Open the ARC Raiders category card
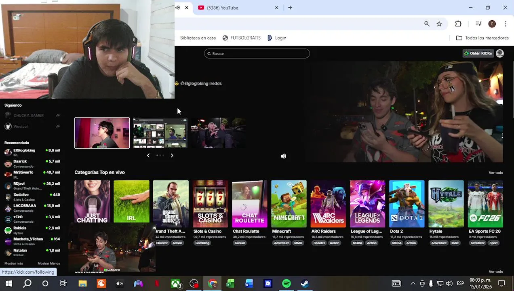The image size is (514, 291). tap(328, 204)
